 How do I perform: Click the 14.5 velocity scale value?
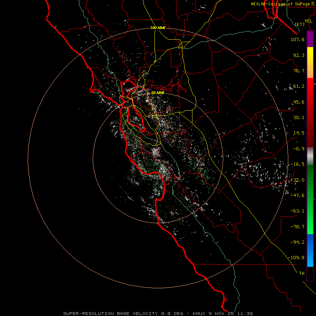point(299,133)
